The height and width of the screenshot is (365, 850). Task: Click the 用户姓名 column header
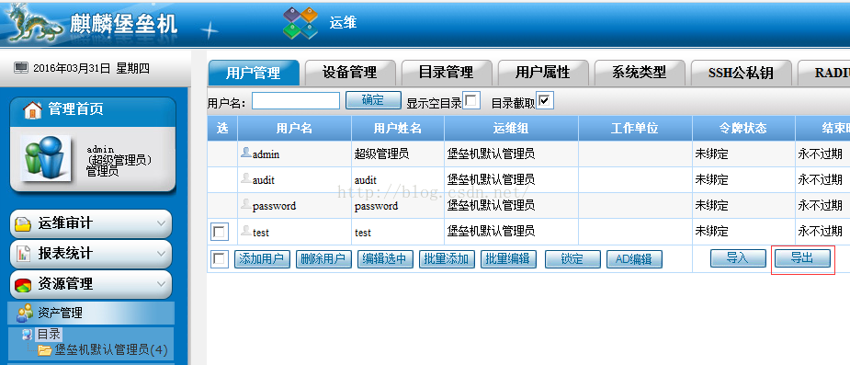pyautogui.click(x=398, y=129)
